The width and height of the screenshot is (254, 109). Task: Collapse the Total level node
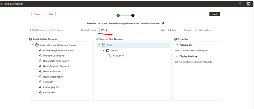(100, 45)
